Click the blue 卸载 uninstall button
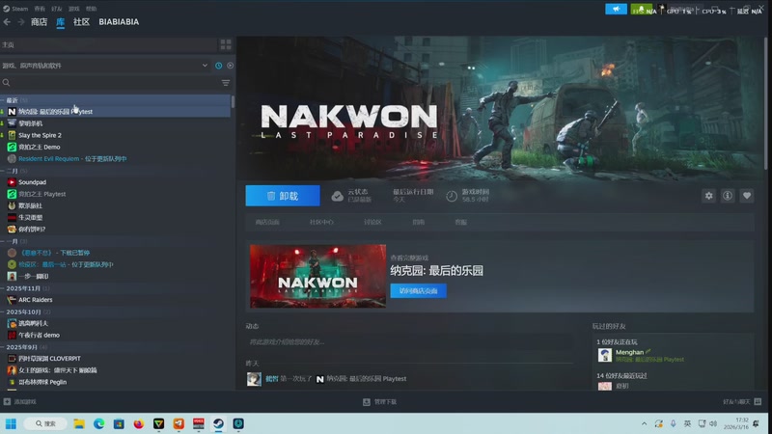772x434 pixels. click(283, 196)
